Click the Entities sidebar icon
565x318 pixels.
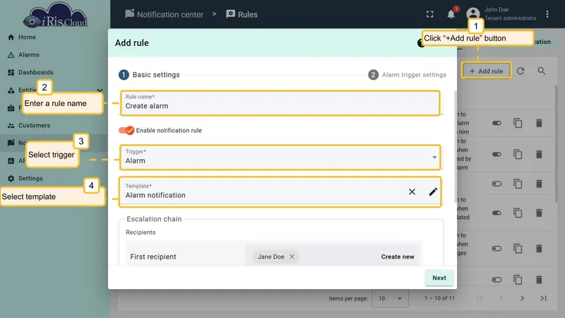pos(11,90)
